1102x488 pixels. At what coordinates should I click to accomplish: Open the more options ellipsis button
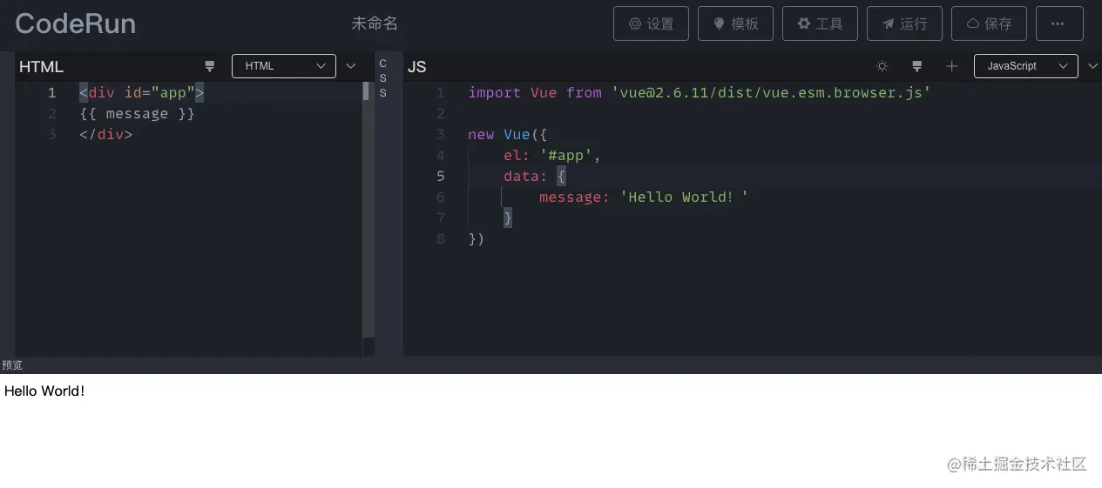click(1059, 23)
